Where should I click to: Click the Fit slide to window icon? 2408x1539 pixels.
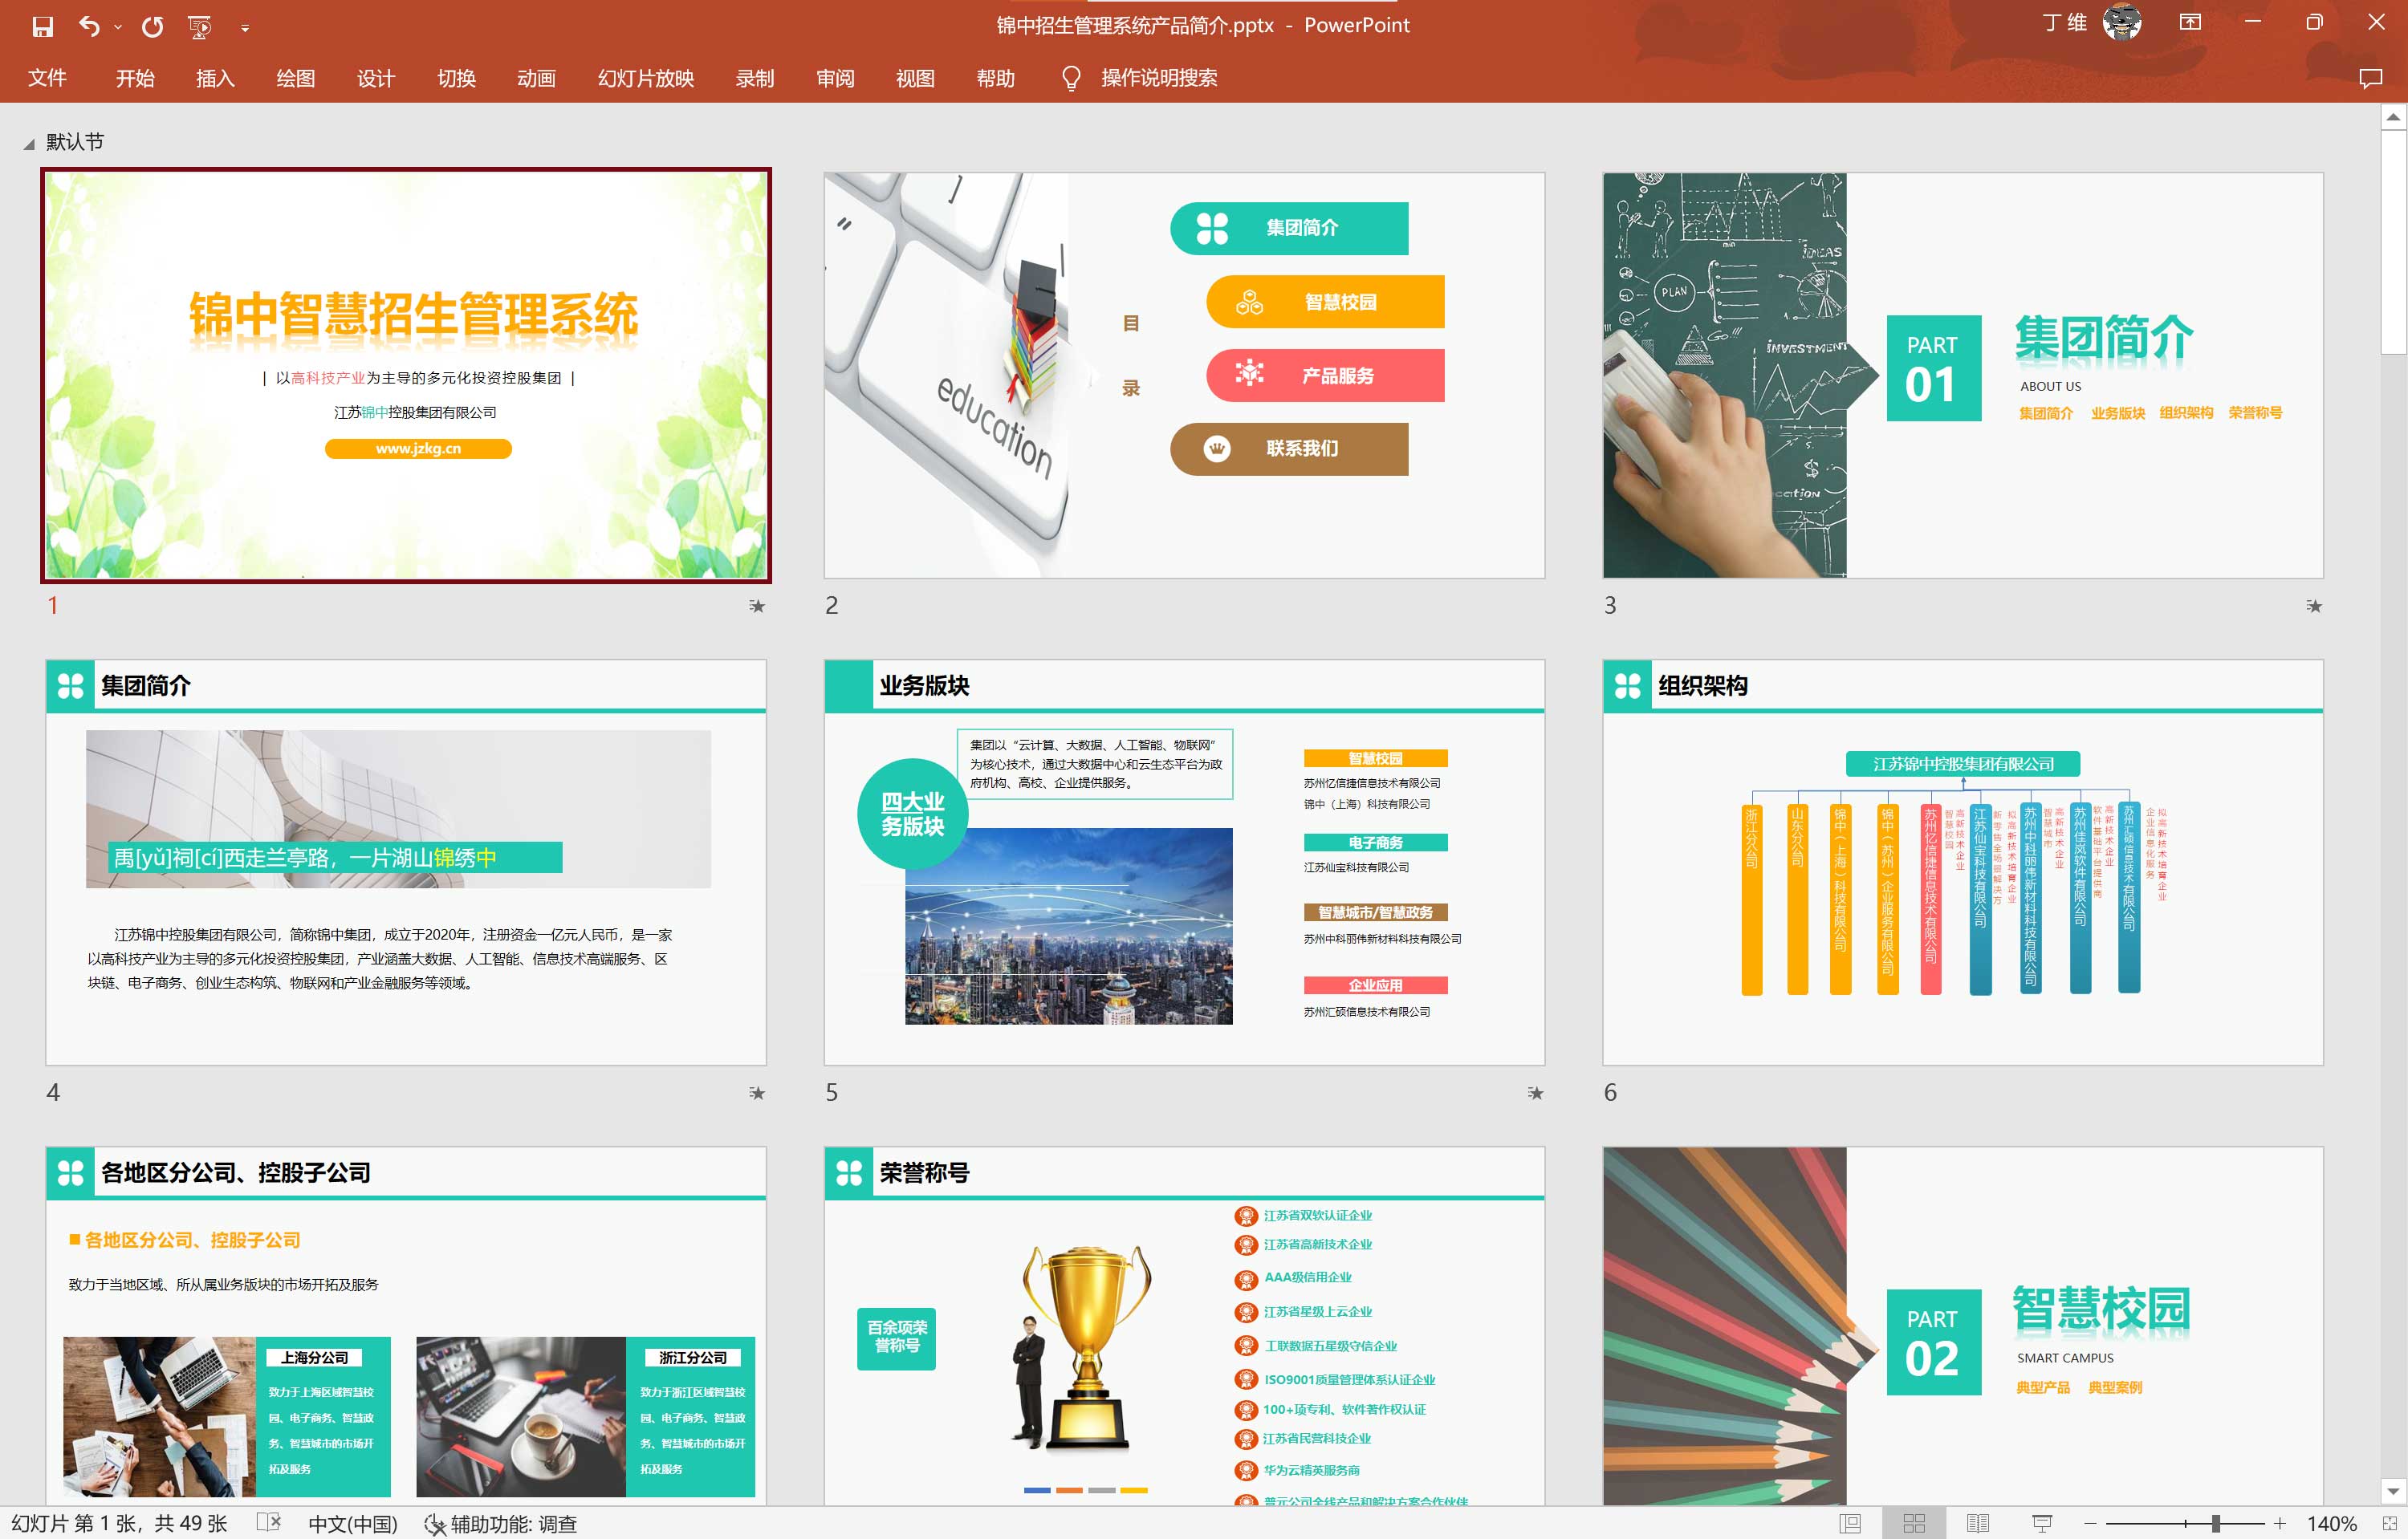pos(2389,1523)
